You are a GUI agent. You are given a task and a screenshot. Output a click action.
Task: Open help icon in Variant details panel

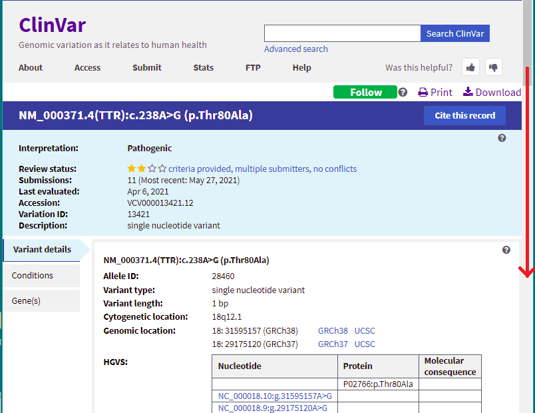(x=506, y=250)
